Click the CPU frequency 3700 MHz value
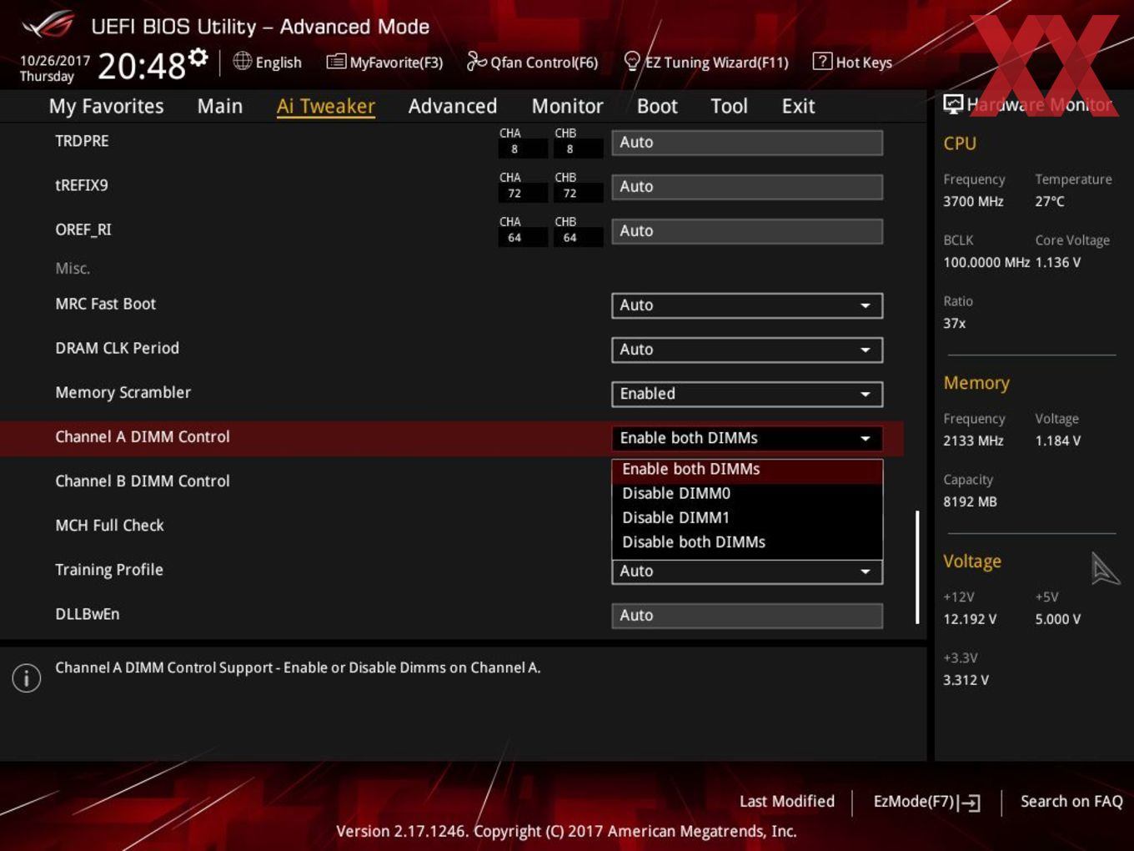The height and width of the screenshot is (851, 1134). tap(973, 202)
